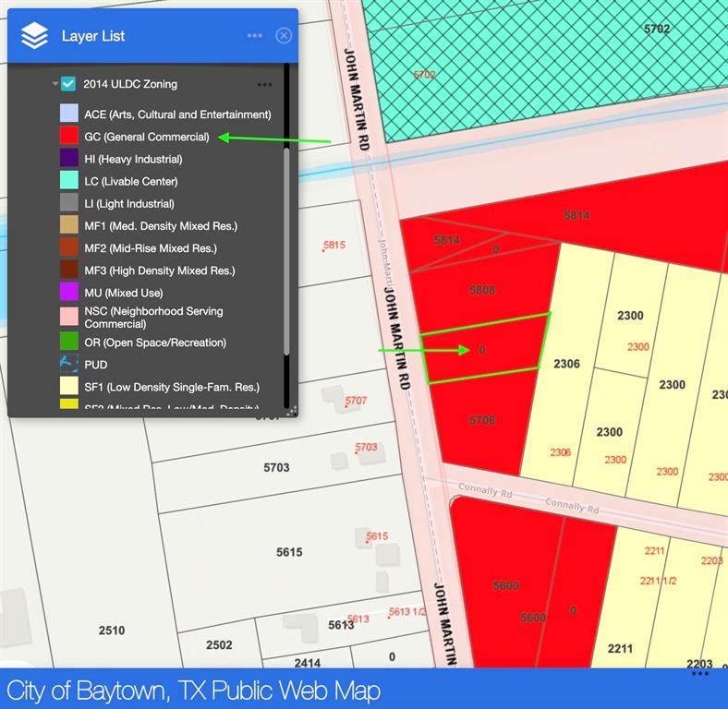
Task: Select the LC (Livable Center) legend entry
Action: pyautogui.click(x=130, y=182)
